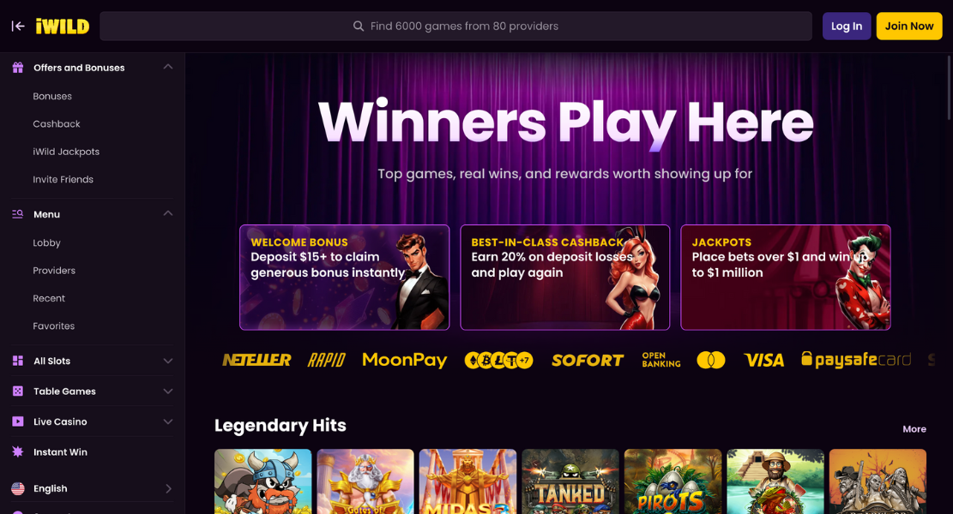Open Instant Win via its burst icon
953x514 pixels.
tap(18, 451)
